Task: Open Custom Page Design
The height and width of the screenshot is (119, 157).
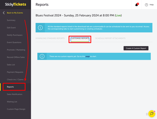Action: tap(16, 109)
